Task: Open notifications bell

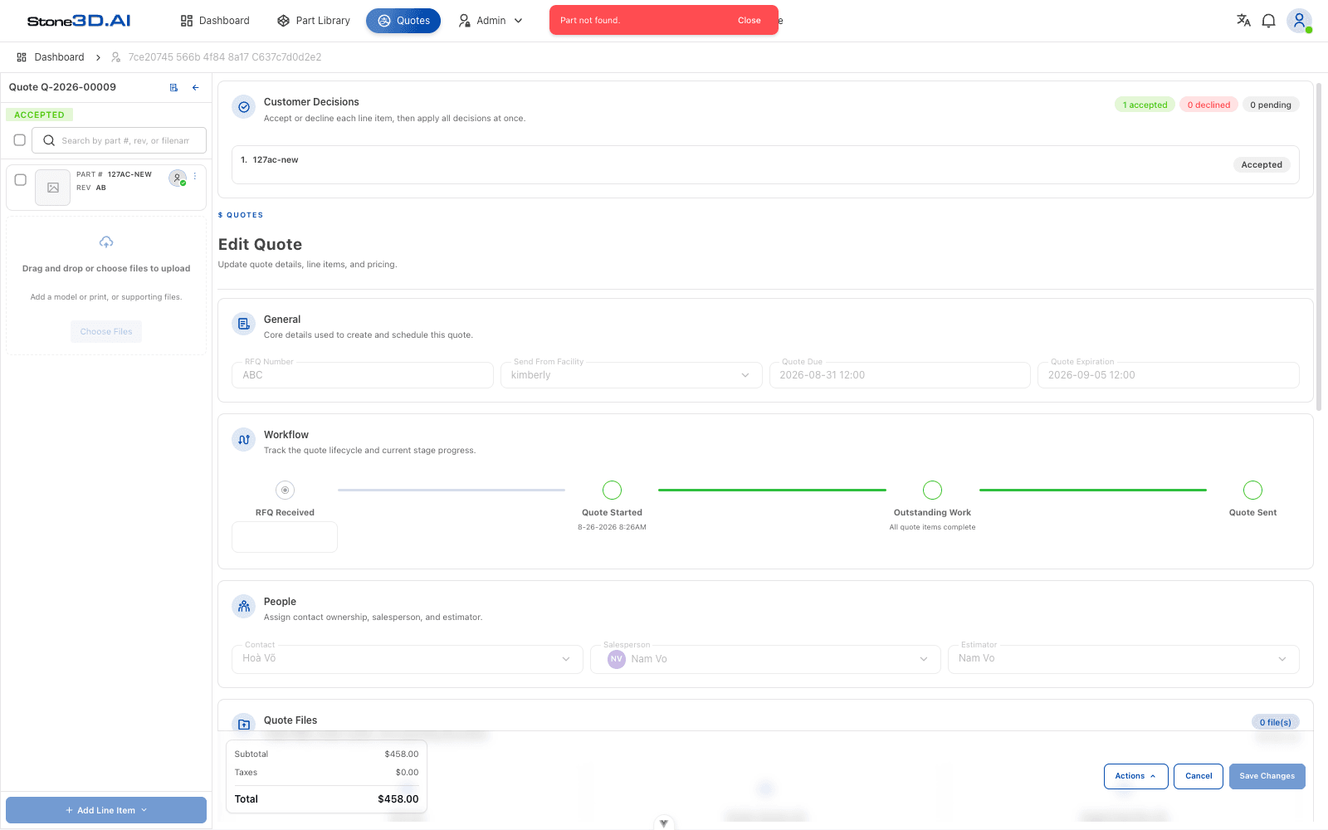Action: 1268,21
